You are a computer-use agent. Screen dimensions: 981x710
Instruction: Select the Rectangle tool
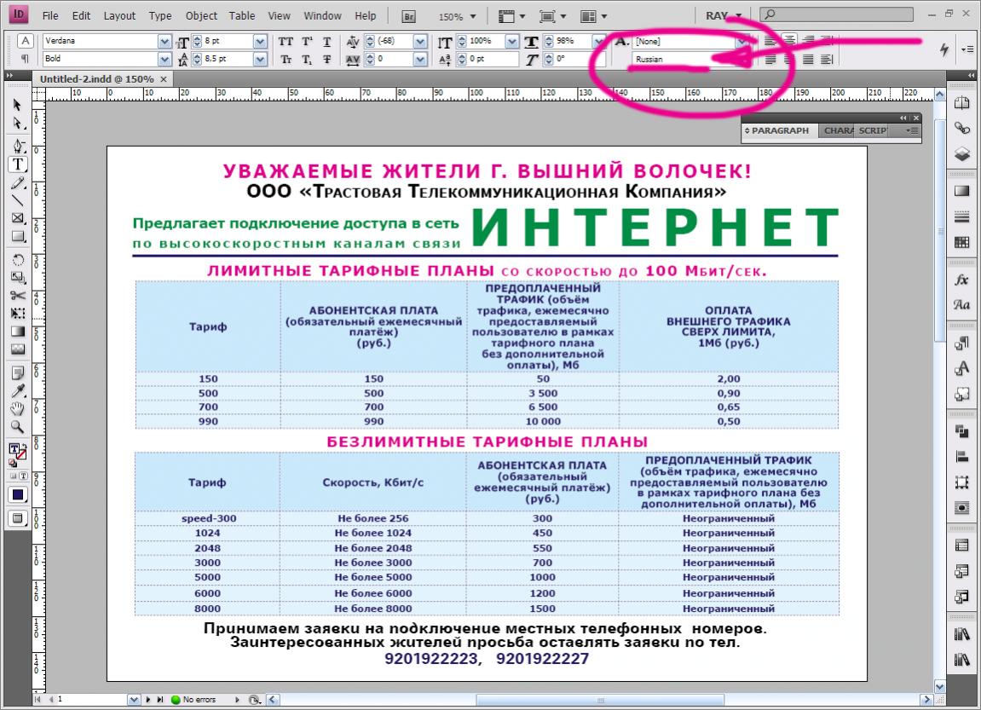coord(18,236)
